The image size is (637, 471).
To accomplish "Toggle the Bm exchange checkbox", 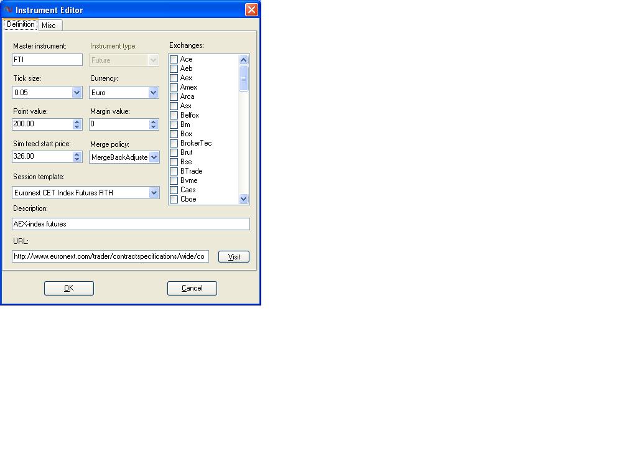I will 174,125.
